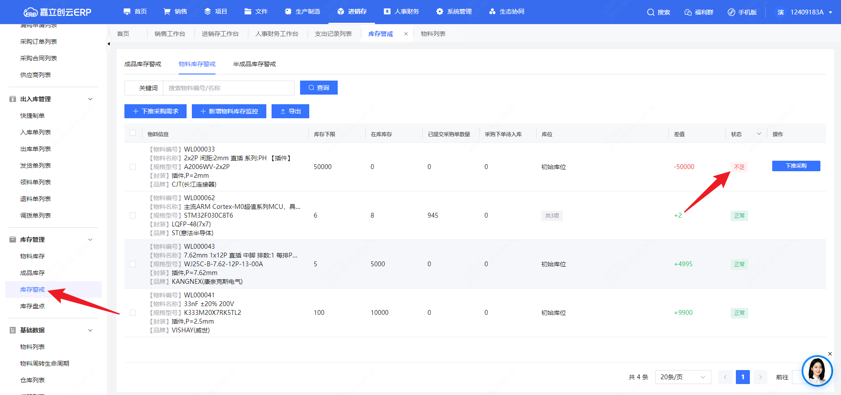Image resolution: width=841 pixels, height=395 pixels.
Task: Switch to the 进销存工作台 page tab
Action: point(220,34)
